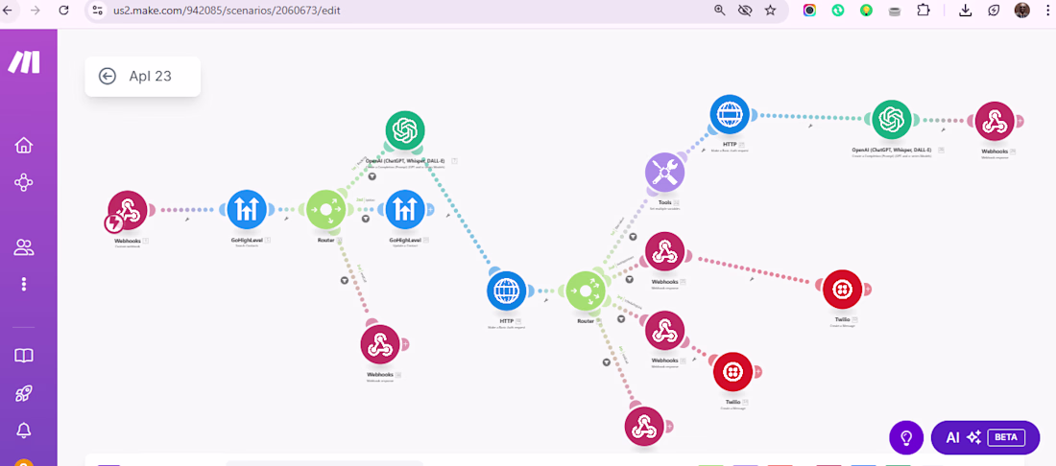Open the HTTP module feeding the second Router
The width and height of the screenshot is (1056, 466).
(x=507, y=291)
